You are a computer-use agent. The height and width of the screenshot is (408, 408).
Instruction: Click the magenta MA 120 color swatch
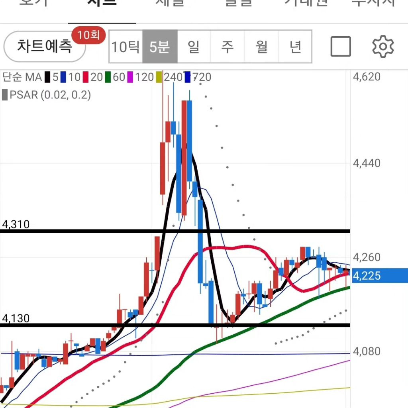coord(130,77)
